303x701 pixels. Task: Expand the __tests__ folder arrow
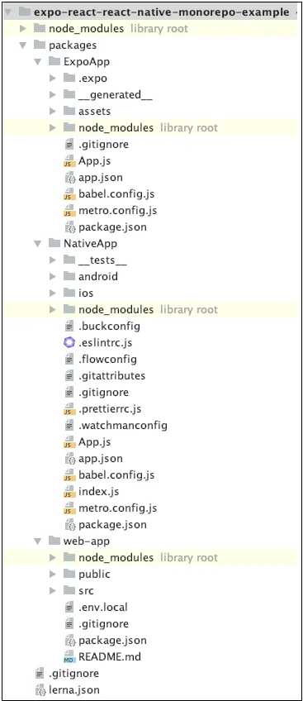(x=53, y=260)
